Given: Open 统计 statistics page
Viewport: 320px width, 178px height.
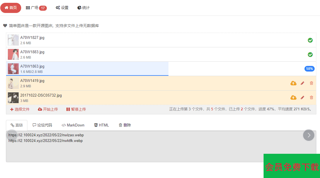Looking at the screenshot, I should [84, 8].
